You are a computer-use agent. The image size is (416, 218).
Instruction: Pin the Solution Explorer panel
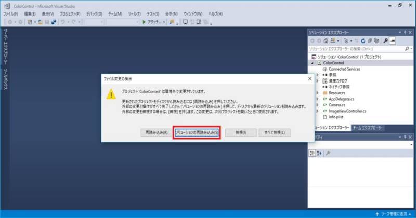[x=405, y=32]
